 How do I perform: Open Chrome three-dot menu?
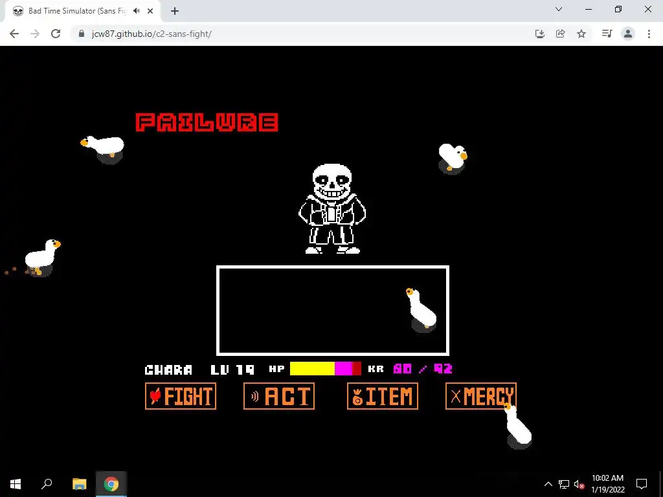649,34
